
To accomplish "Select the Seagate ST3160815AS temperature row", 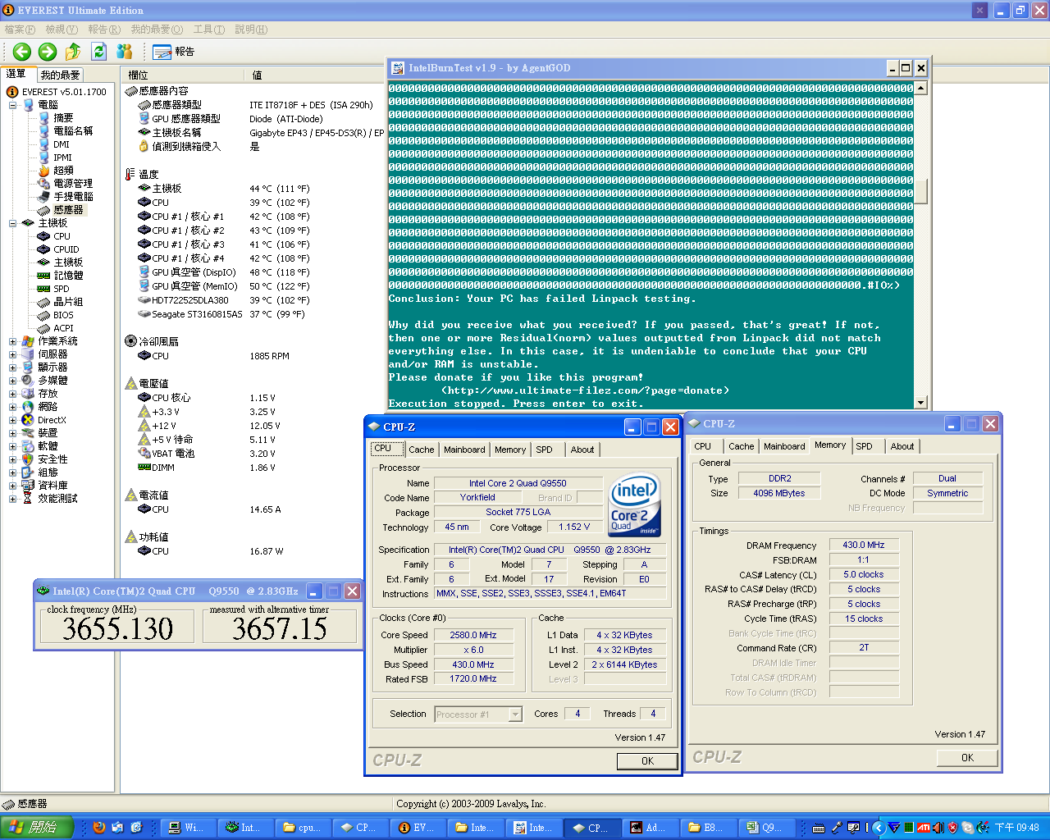I will pyautogui.click(x=222, y=314).
